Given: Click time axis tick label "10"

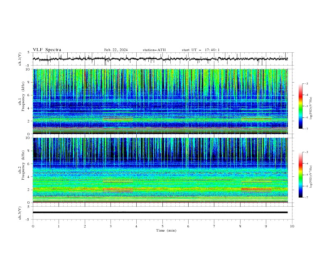Looking at the screenshot, I should coord(292,226).
